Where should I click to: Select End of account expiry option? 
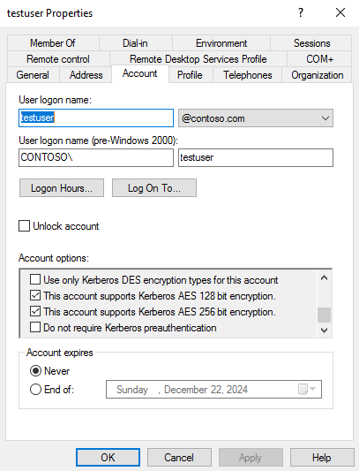[35, 390]
